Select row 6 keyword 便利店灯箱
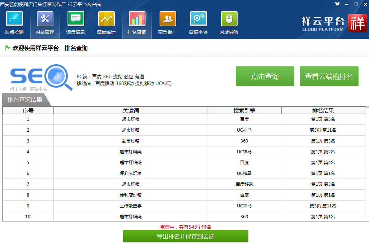 [x=131, y=173]
